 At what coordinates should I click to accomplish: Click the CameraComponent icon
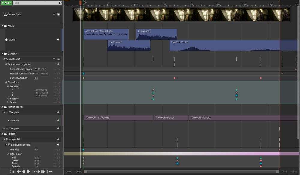[9, 64]
